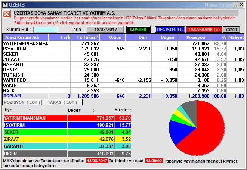Sort by Dün column header
This screenshot has height=170, width=247.
point(138,37)
